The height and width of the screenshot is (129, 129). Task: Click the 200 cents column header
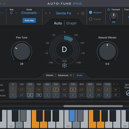30,84
